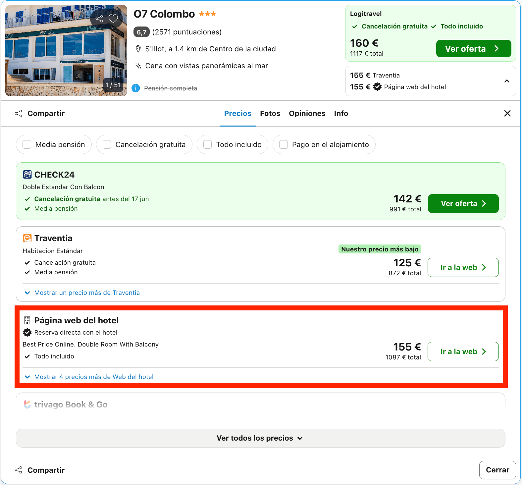Screen dimensions: 522x485
Task: Expand Ver todos los precios
Action: (x=261, y=438)
